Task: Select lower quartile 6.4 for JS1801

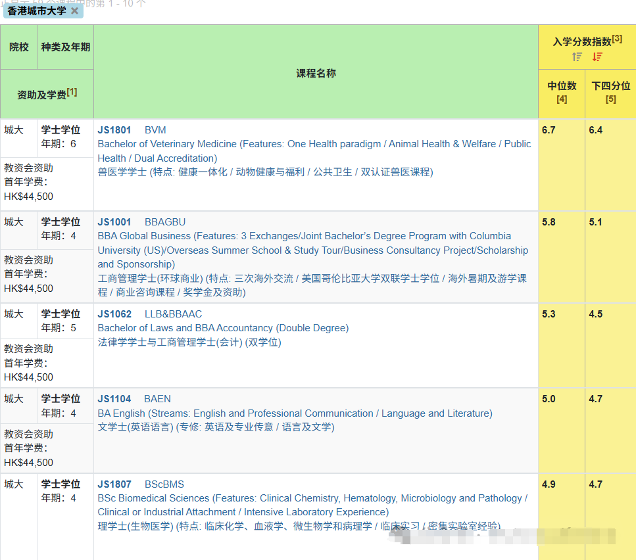Action: pos(595,130)
